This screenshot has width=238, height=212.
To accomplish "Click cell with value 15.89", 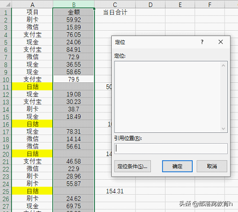I will tap(74, 27).
